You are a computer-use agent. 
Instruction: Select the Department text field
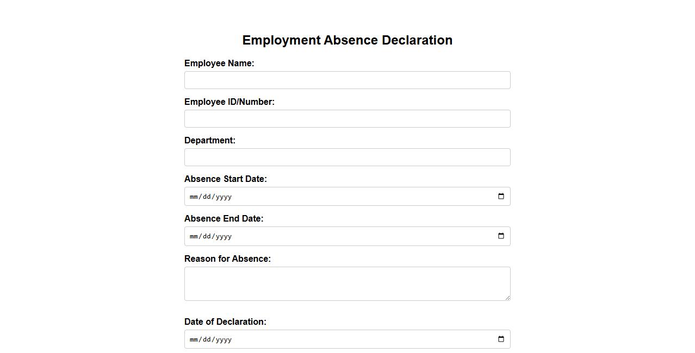(347, 157)
